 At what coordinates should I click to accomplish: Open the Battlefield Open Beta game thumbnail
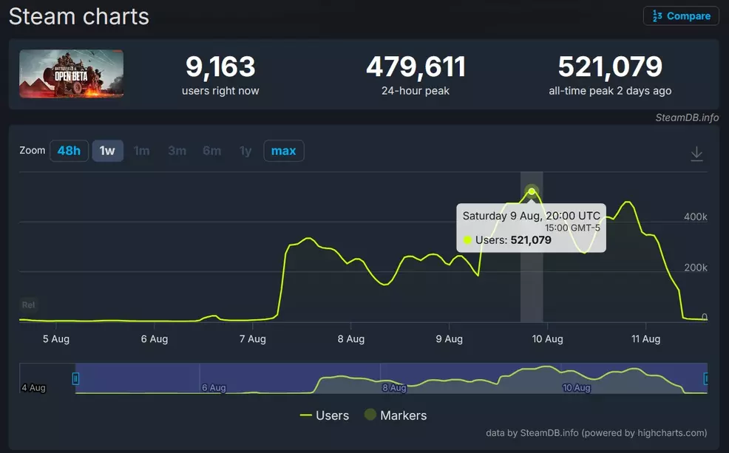pyautogui.click(x=71, y=74)
